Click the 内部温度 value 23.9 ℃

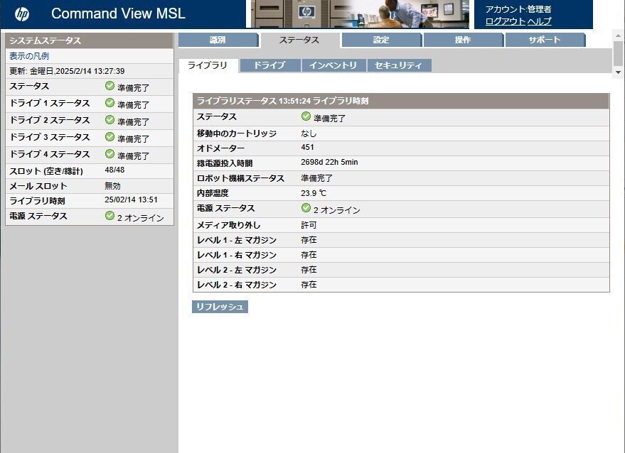coord(314,193)
